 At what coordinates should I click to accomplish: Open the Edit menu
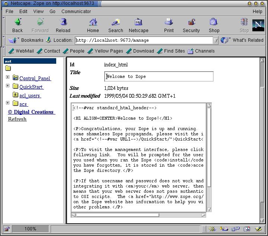point(23,12)
